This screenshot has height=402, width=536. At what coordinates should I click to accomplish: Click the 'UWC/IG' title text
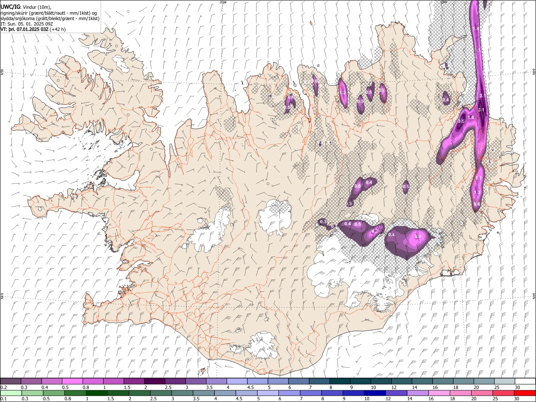[x=10, y=7]
